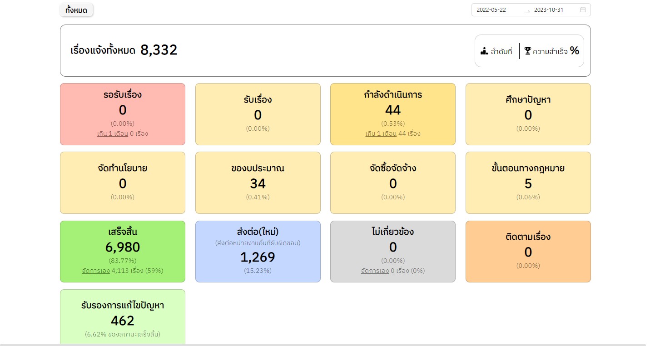Click the calendar icon in date range picker
This screenshot has width=650, height=346.
coord(583,10)
